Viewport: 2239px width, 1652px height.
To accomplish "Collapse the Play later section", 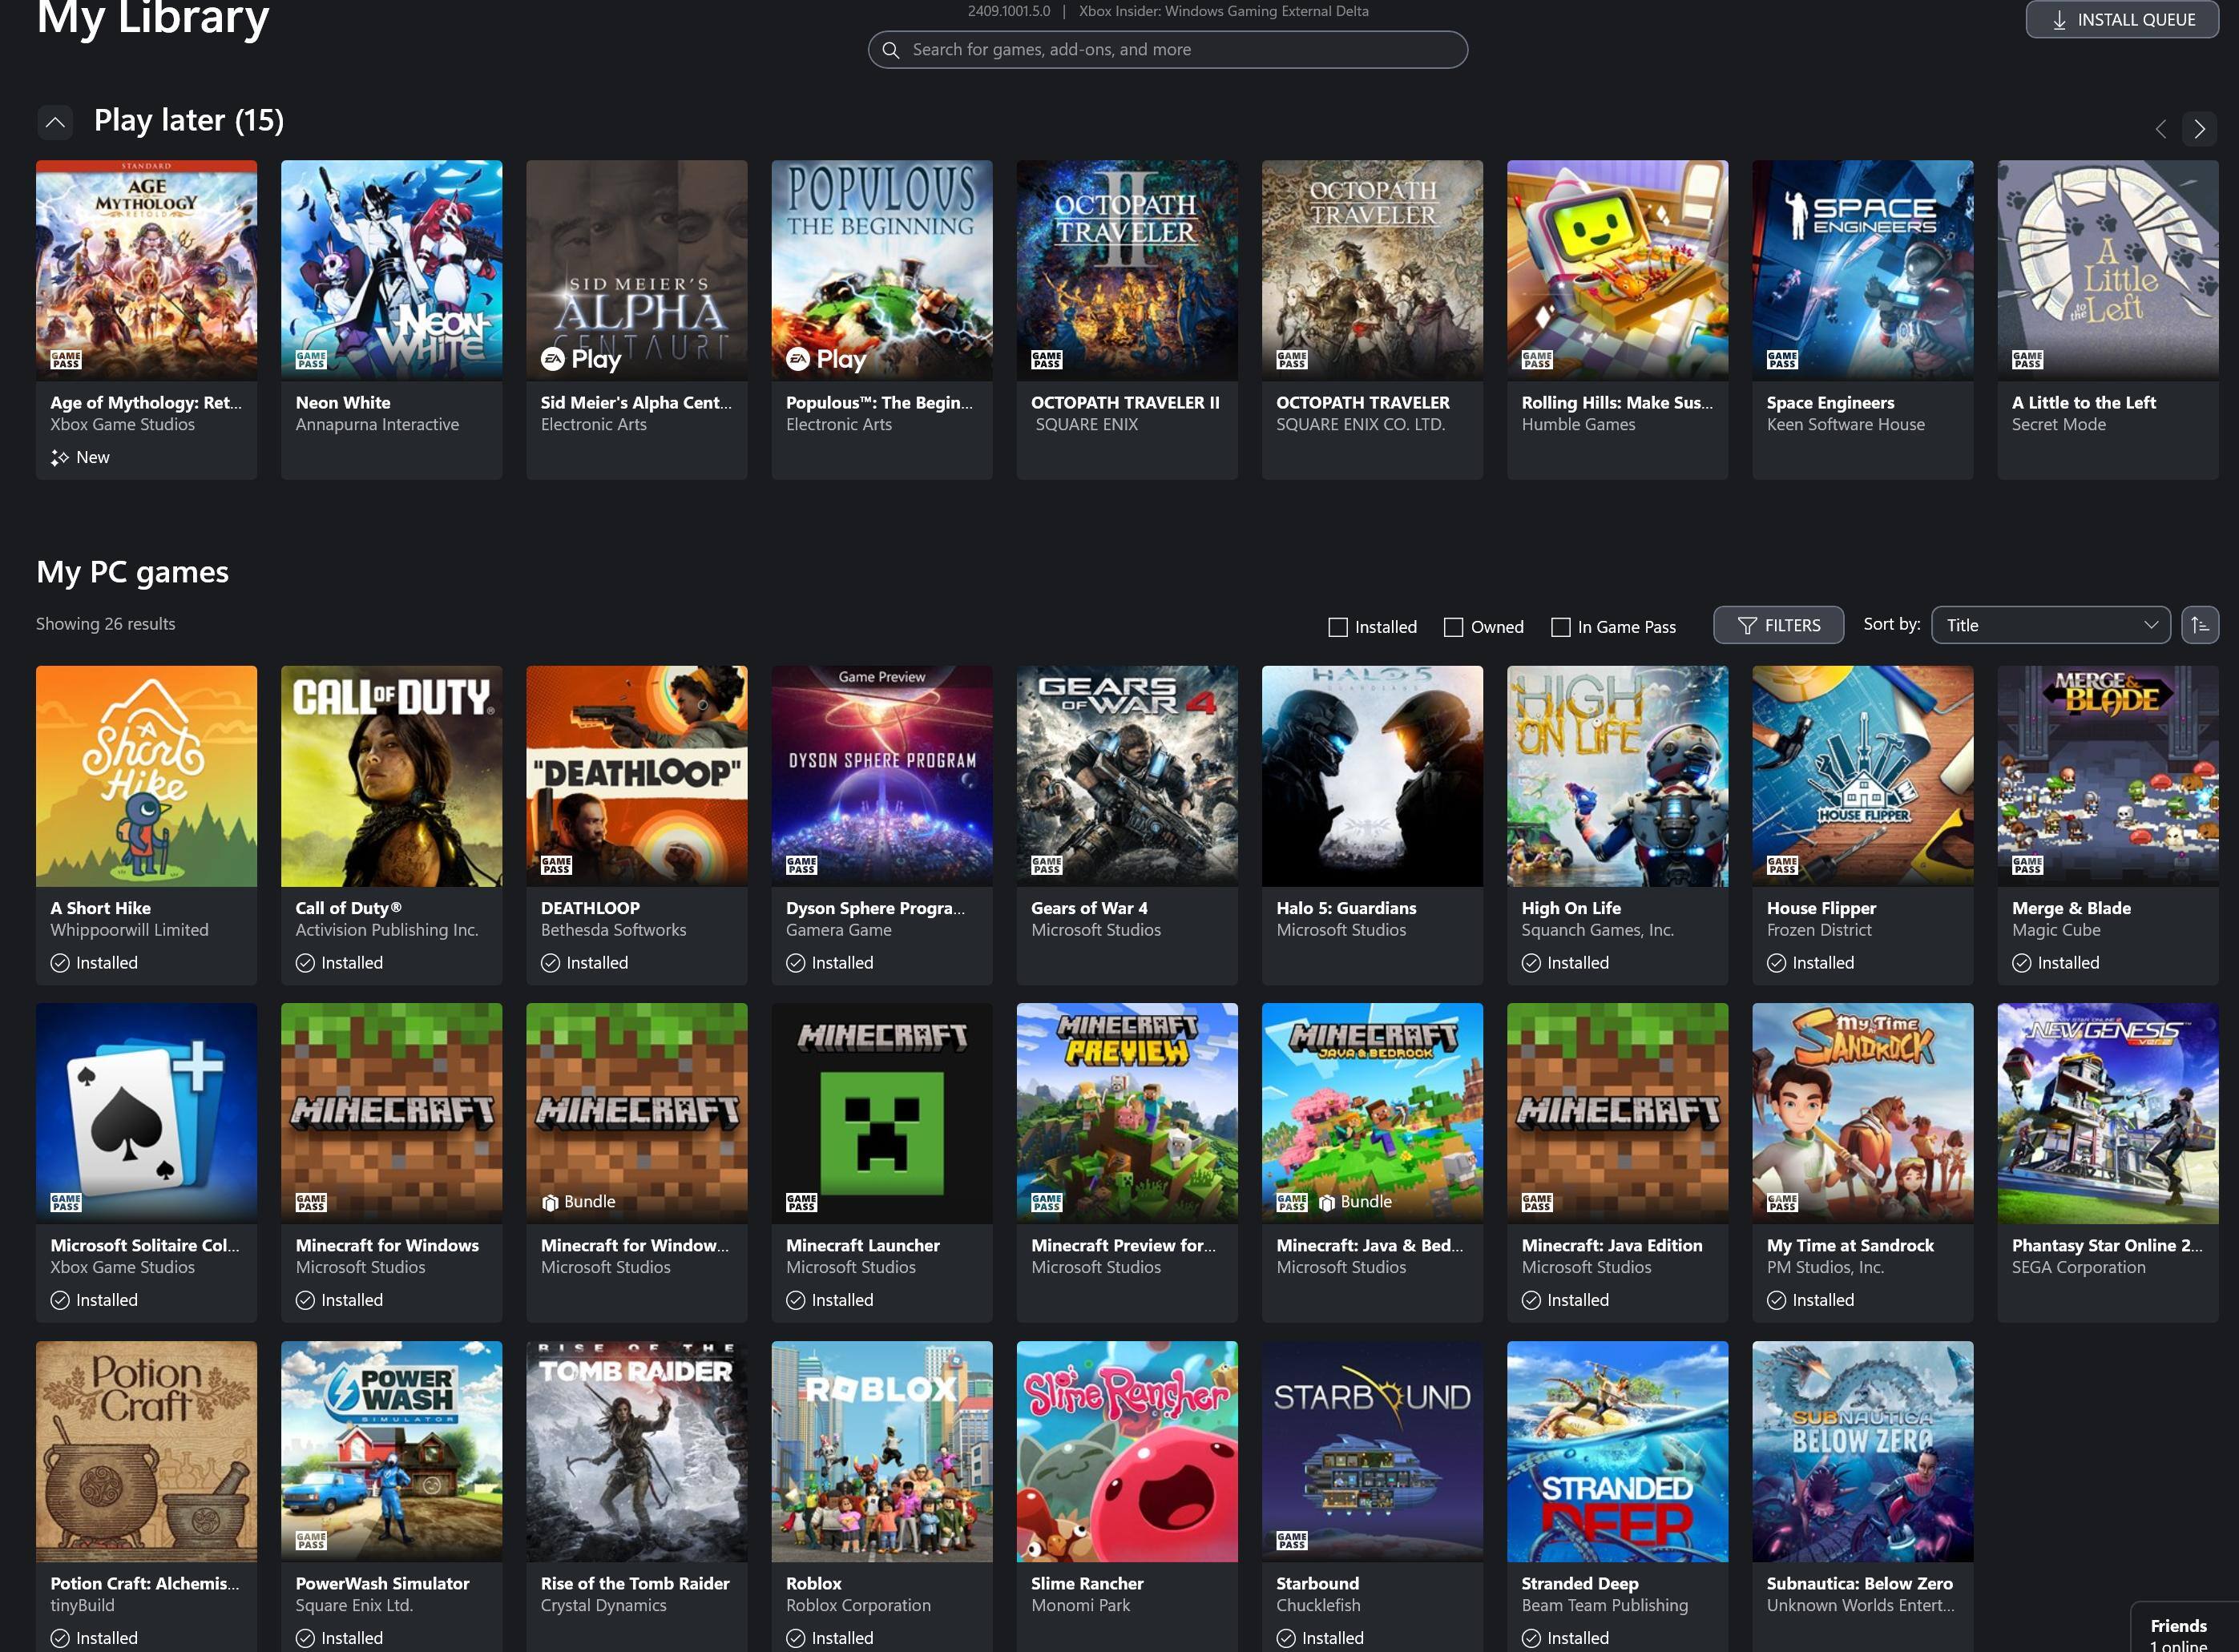I will tap(55, 122).
